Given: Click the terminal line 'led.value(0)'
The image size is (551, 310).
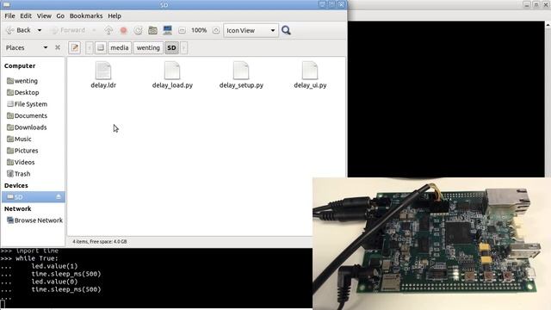Looking at the screenshot, I should click(54, 282).
